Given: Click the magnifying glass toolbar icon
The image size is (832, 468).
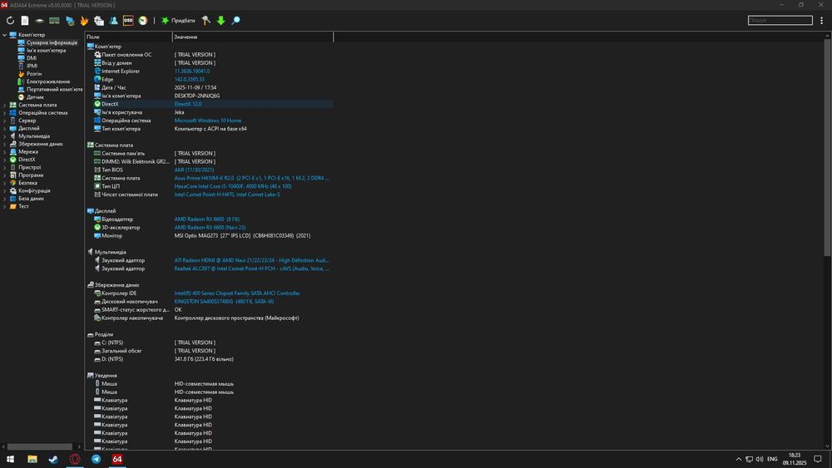Looking at the screenshot, I should click(x=235, y=21).
